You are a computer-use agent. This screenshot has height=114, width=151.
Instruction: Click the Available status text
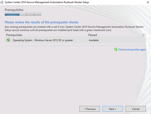(x=94, y=40)
